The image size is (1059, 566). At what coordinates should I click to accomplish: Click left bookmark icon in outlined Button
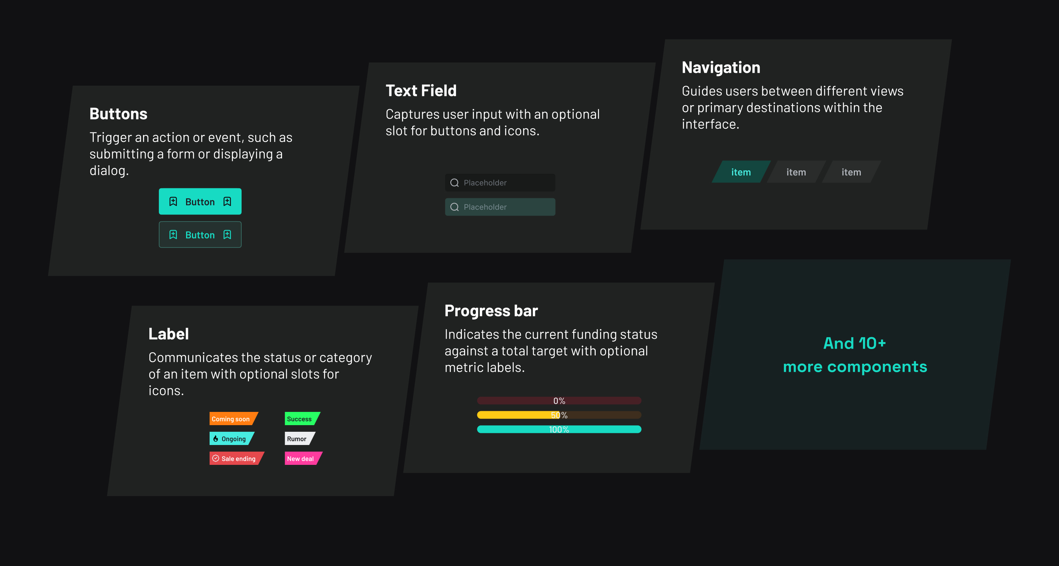(x=173, y=235)
